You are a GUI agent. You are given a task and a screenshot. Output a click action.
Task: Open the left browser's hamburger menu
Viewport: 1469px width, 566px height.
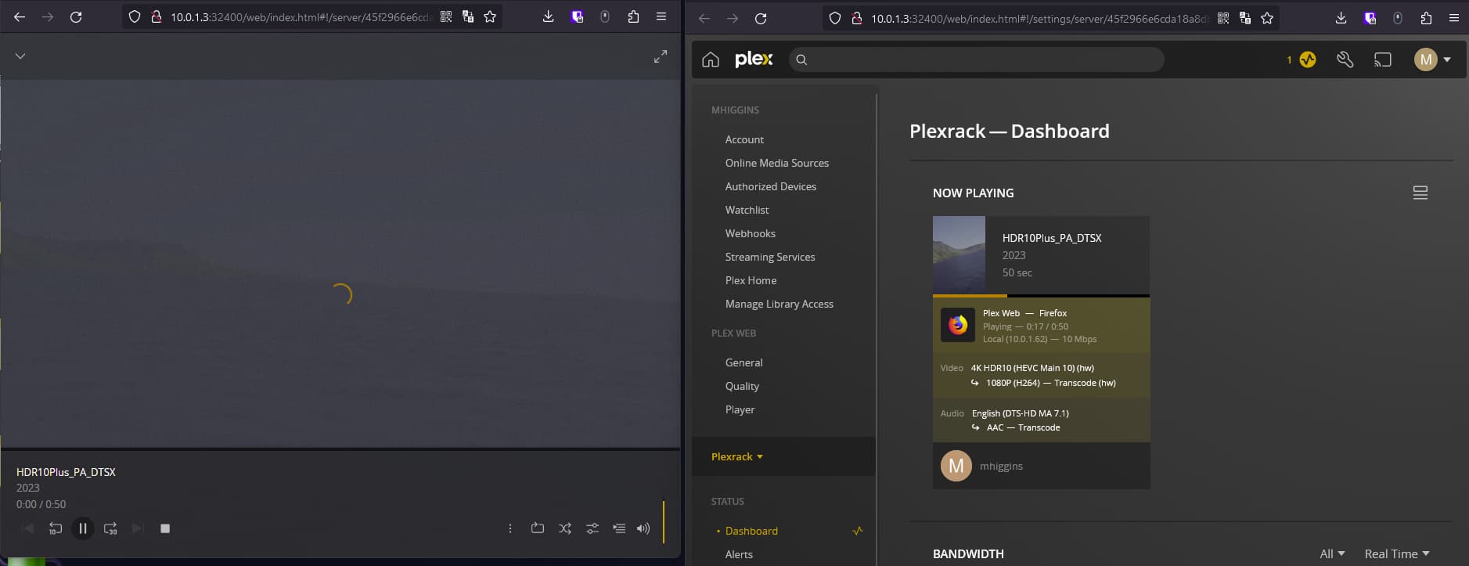tap(661, 16)
